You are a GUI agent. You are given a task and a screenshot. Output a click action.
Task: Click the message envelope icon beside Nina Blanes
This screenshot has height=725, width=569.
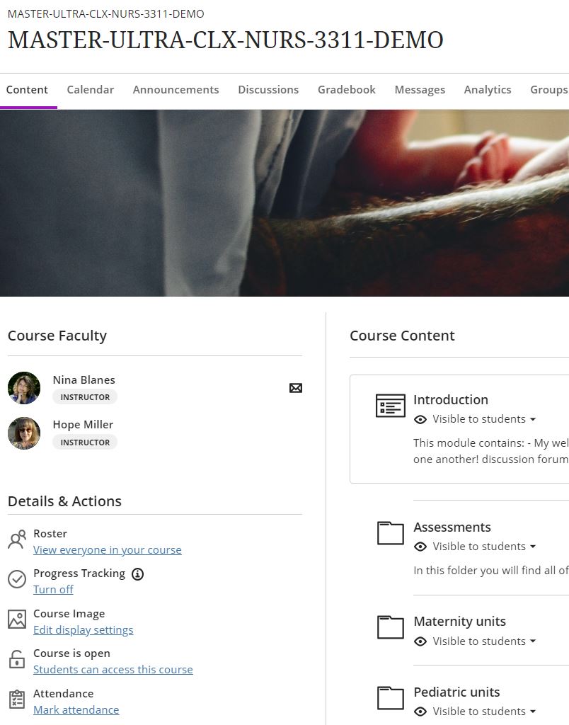tap(296, 388)
